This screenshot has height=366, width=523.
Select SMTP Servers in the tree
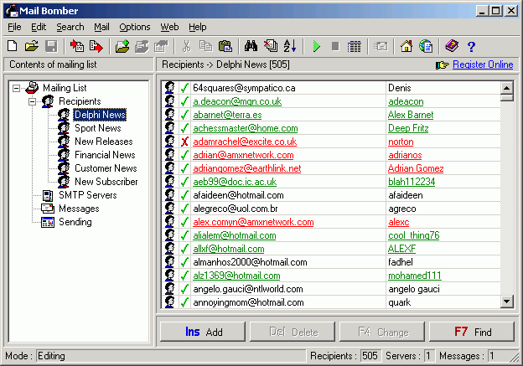[x=87, y=195]
